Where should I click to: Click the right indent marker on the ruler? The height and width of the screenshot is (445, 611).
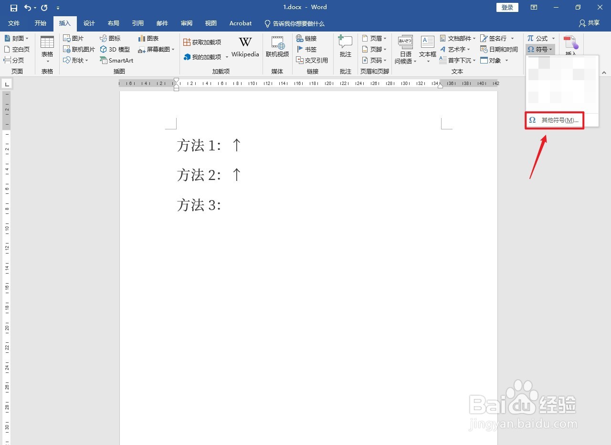point(440,86)
